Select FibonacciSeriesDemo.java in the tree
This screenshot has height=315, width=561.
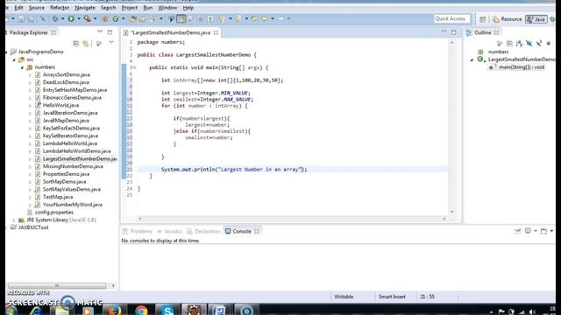pos(72,97)
